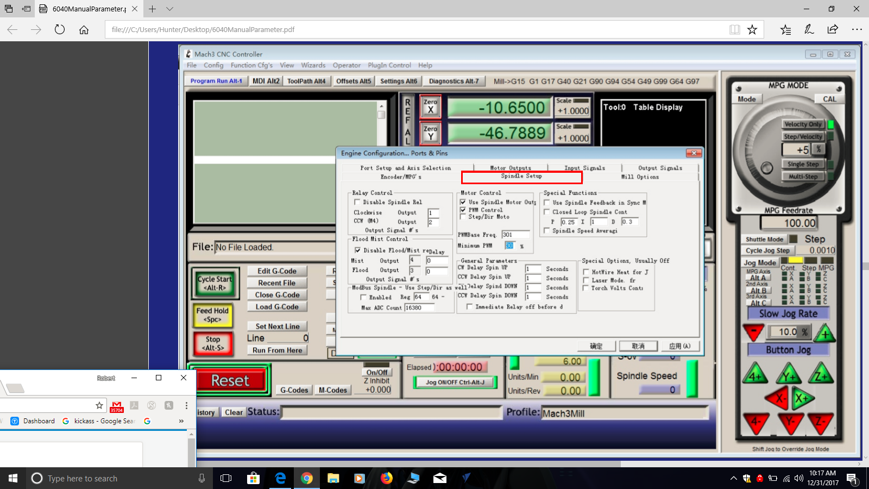Toggle Immediate Relay off before delay
869x489 pixels.
[469, 307]
